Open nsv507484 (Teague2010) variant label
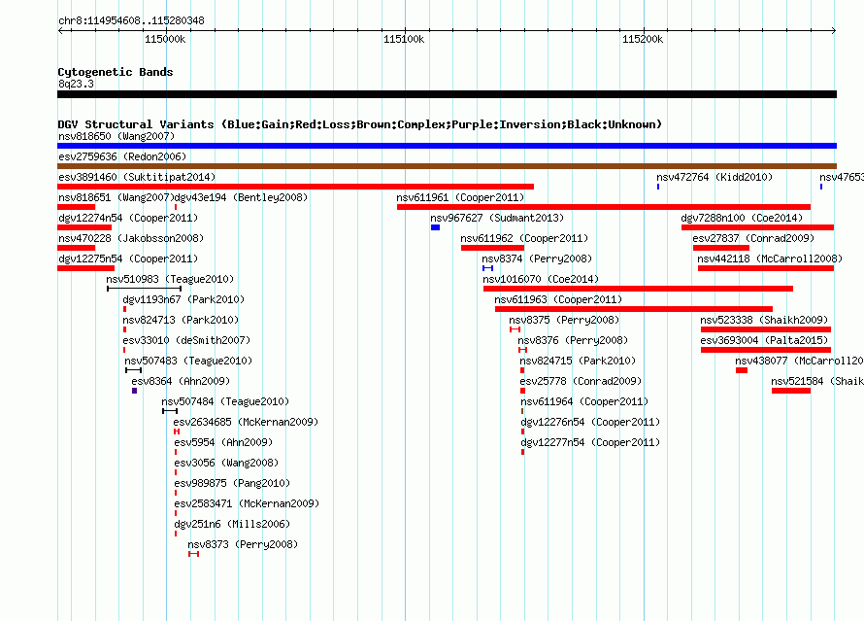Viewport: 864px width, 621px height. (225, 401)
